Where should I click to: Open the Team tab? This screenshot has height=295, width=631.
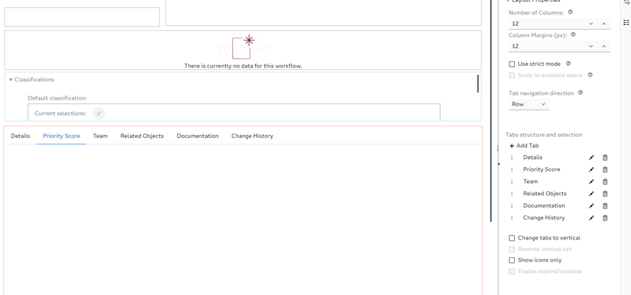click(100, 136)
